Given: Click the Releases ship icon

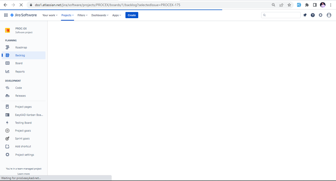Looking at the screenshot, I should click(7, 96).
